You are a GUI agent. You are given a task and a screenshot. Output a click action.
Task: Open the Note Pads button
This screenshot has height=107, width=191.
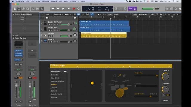pos(171,9)
